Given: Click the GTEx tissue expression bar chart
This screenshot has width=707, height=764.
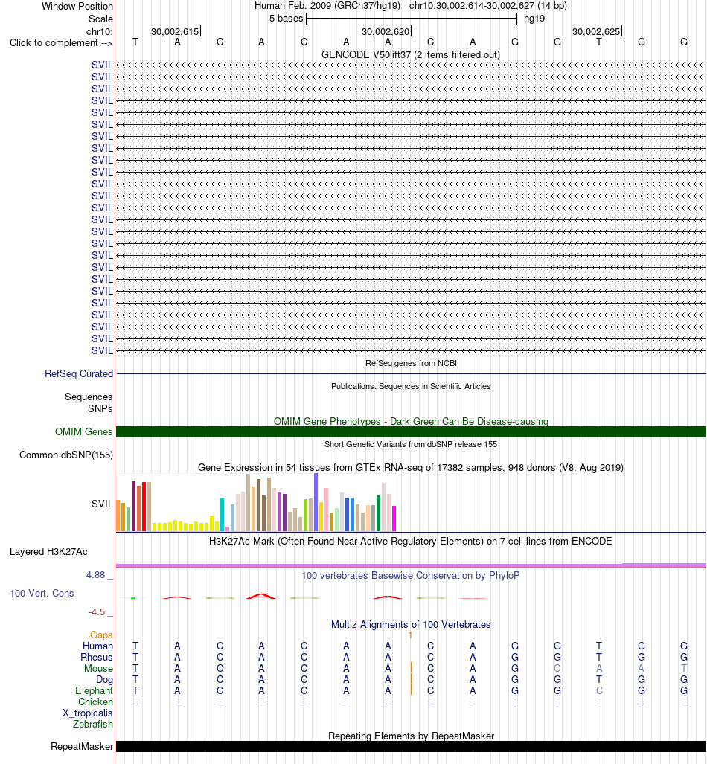Looking at the screenshot, I should click(x=257, y=502).
